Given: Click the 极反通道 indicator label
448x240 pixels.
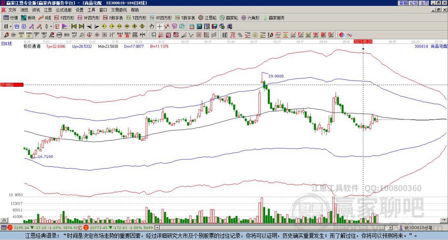Looking at the screenshot, I should pyautogui.click(x=32, y=46).
